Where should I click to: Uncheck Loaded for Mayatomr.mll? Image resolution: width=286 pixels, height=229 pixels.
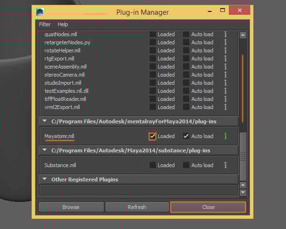(153, 136)
